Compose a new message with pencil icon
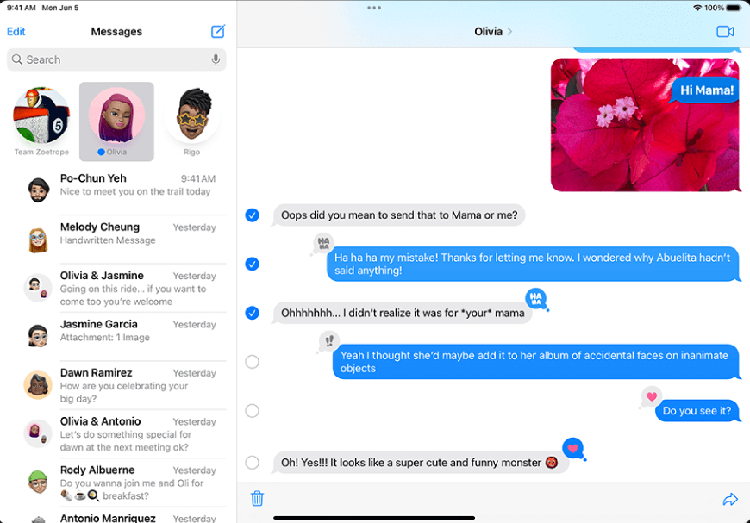The image size is (750, 523). click(x=218, y=32)
